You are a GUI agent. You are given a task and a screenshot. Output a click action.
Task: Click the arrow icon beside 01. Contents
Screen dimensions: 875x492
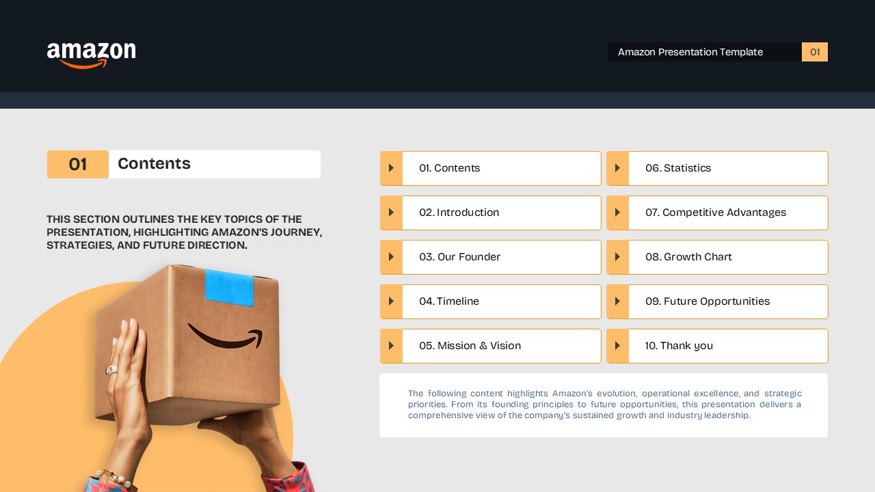click(x=391, y=168)
